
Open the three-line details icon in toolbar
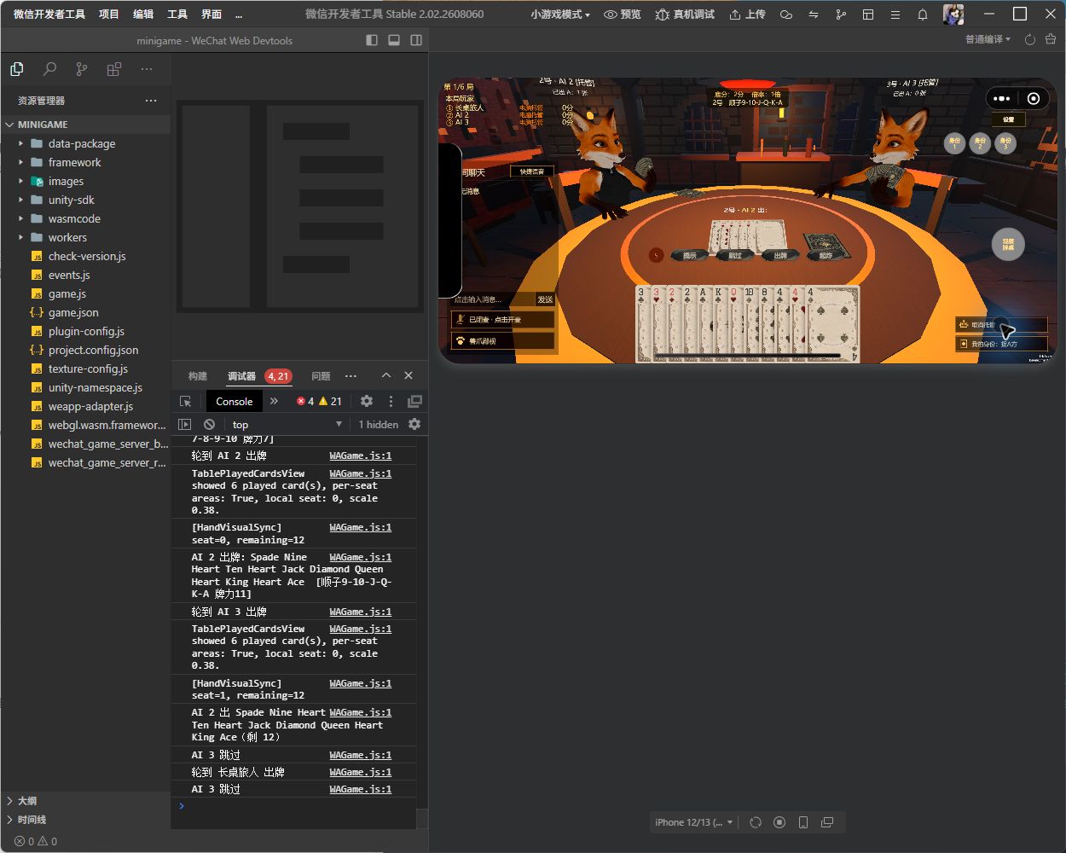pos(895,15)
